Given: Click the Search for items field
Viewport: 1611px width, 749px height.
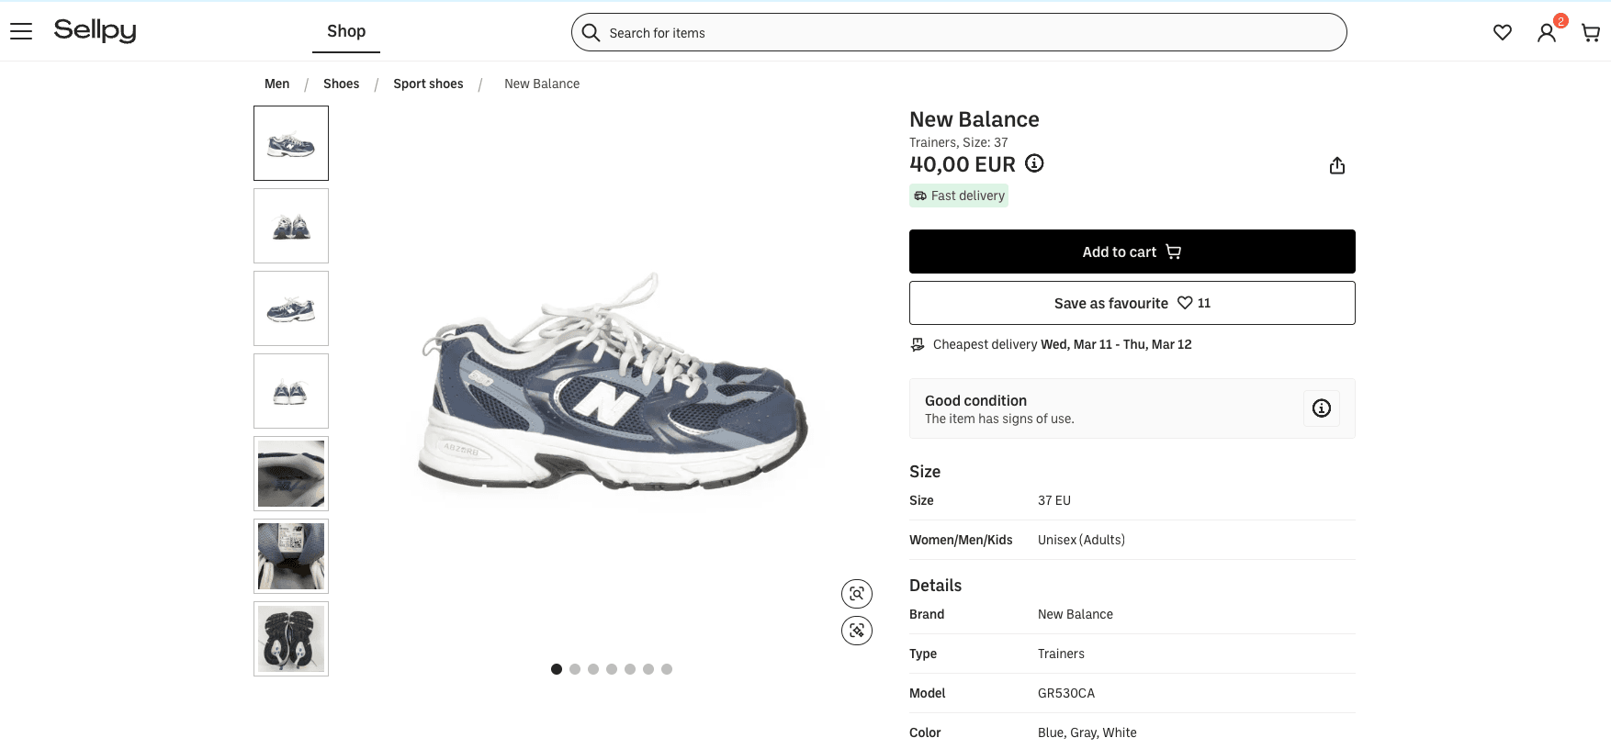Looking at the screenshot, I should pos(959,33).
